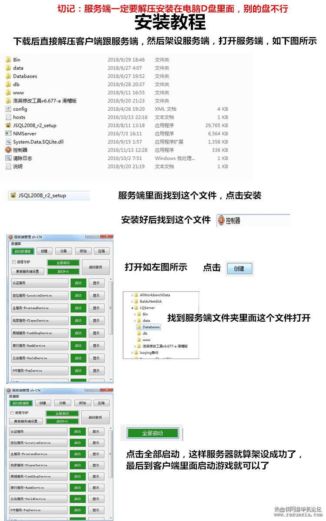The height and width of the screenshot is (521, 326).
Task: Select the 清除日志 batch file icon
Action: pos(8,158)
